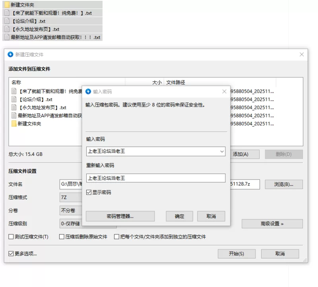Select 【来了就能下载和观看！纯免费！】.txt in the top file list
Viewport: 318px width, 287px height.
click(52, 13)
